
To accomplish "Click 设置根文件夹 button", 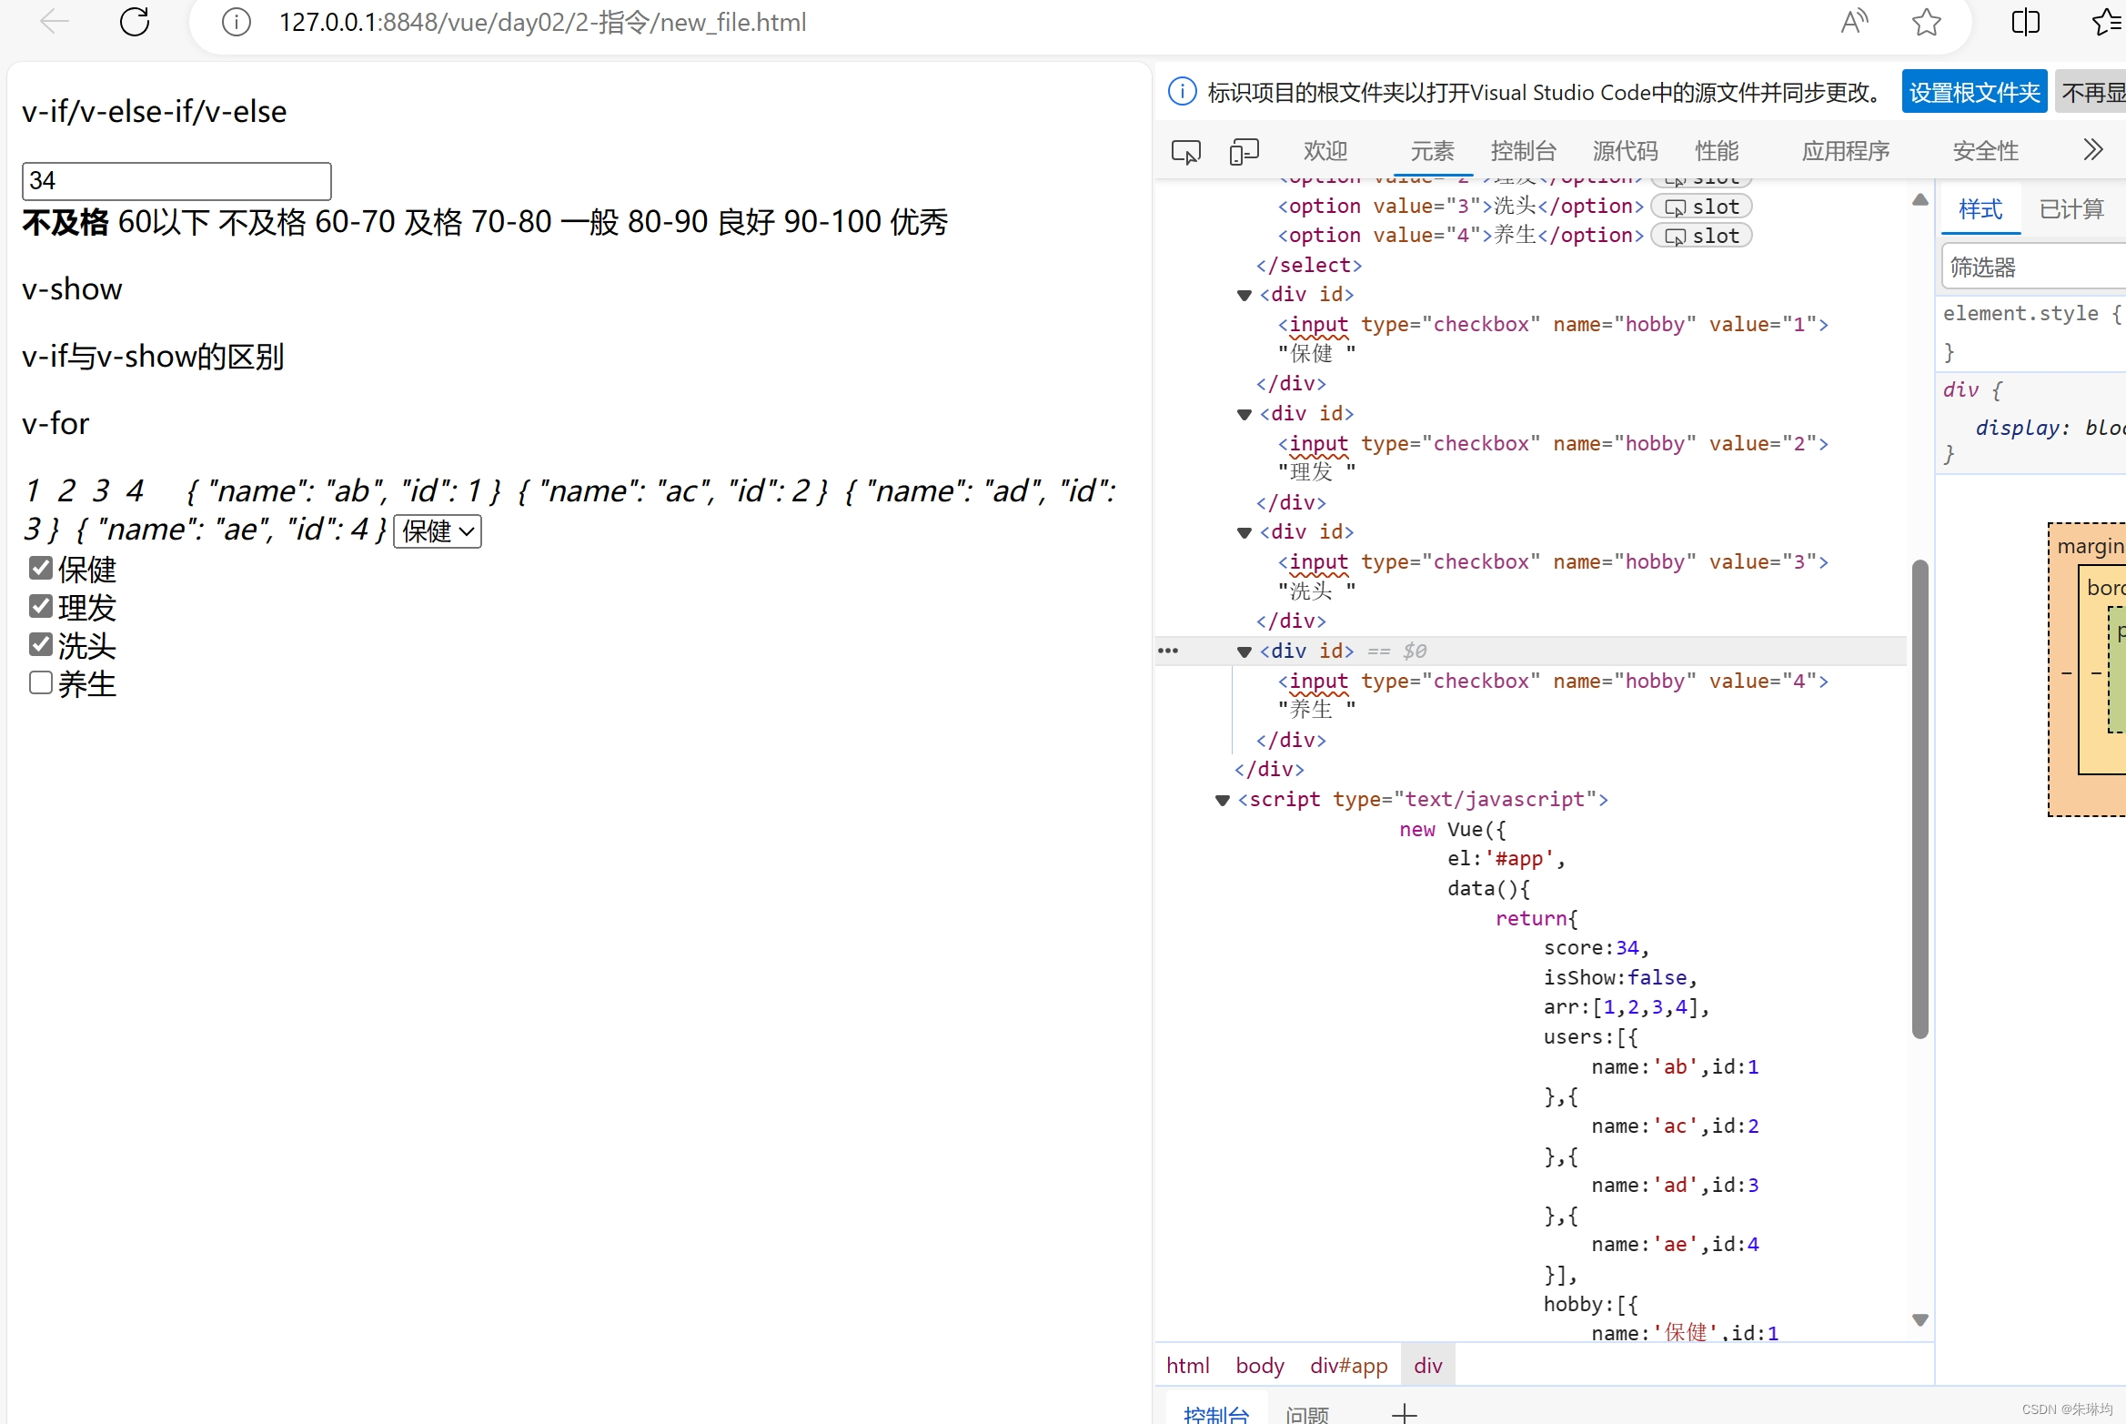I will pos(1974,92).
